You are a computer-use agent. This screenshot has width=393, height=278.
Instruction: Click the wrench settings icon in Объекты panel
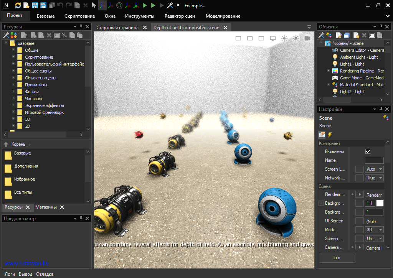(321, 35)
